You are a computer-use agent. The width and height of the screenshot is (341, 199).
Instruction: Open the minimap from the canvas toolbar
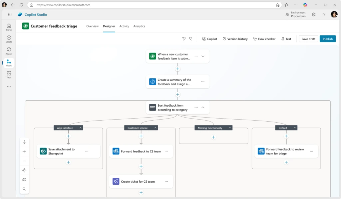click(24, 179)
